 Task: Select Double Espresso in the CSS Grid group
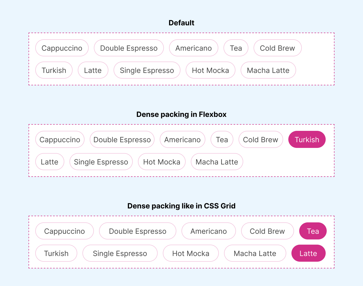138,231
